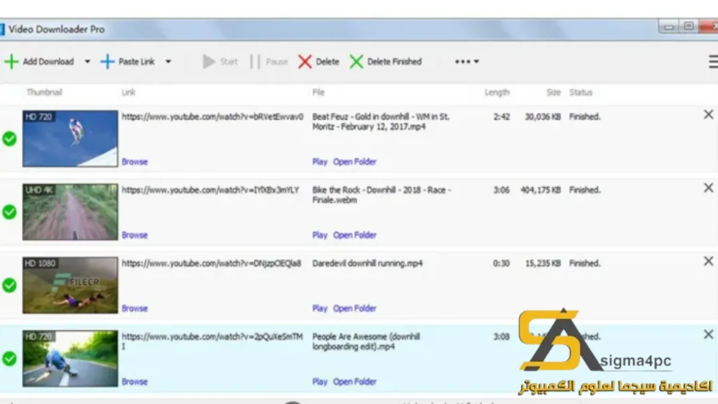Click Browse under the People Are Awesome link
The image size is (718, 404).
135,381
